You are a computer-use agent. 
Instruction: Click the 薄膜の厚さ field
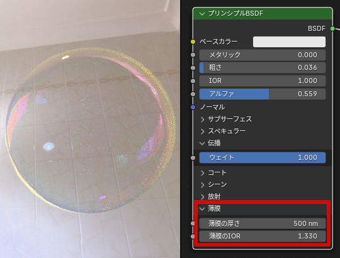click(x=263, y=223)
